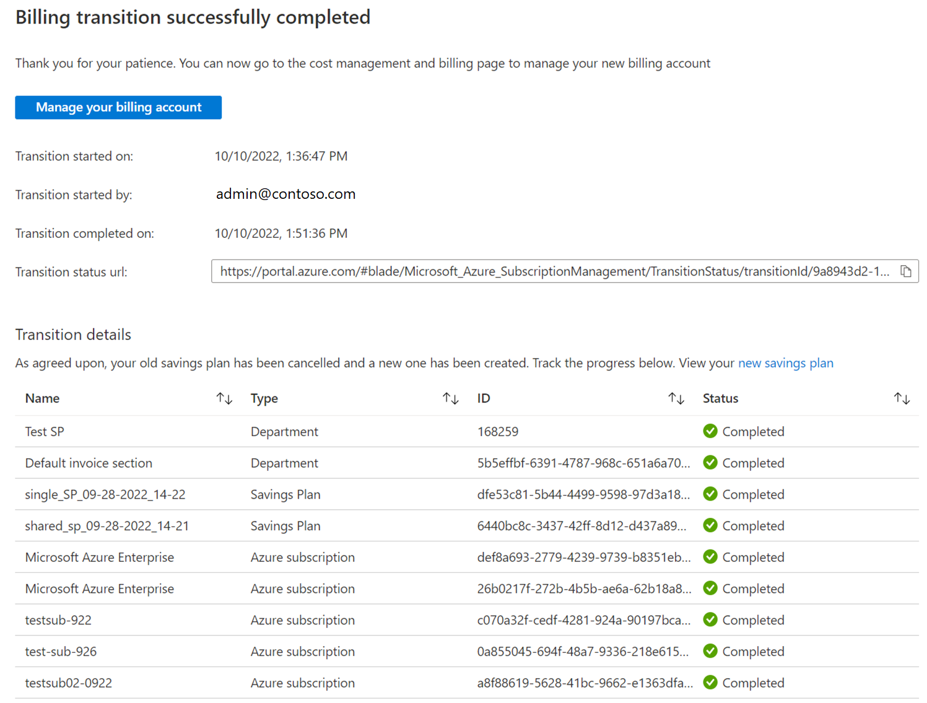Image resolution: width=927 pixels, height=703 pixels.
Task: Click inside the transition status URL field
Action: (x=554, y=271)
